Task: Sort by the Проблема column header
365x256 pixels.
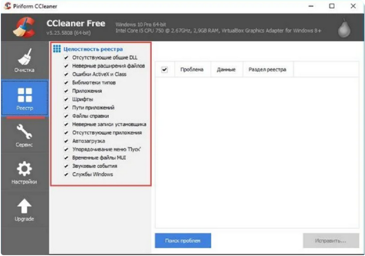Action: pos(193,69)
